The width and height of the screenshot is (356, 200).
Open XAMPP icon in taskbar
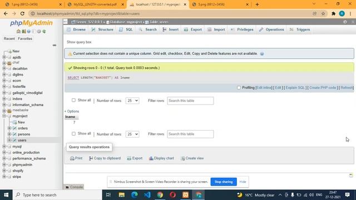point(185,195)
